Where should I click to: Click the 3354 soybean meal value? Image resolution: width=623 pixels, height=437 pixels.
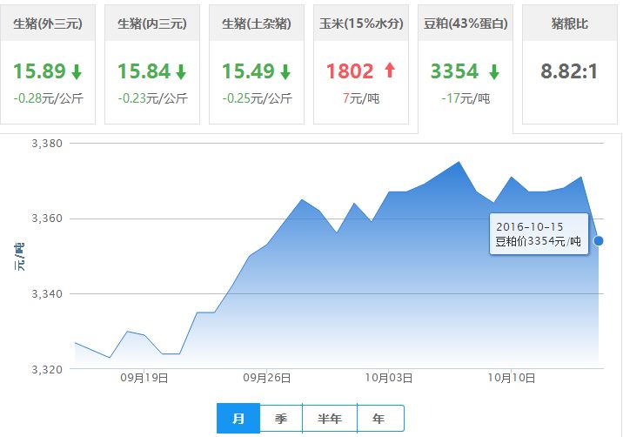454,71
